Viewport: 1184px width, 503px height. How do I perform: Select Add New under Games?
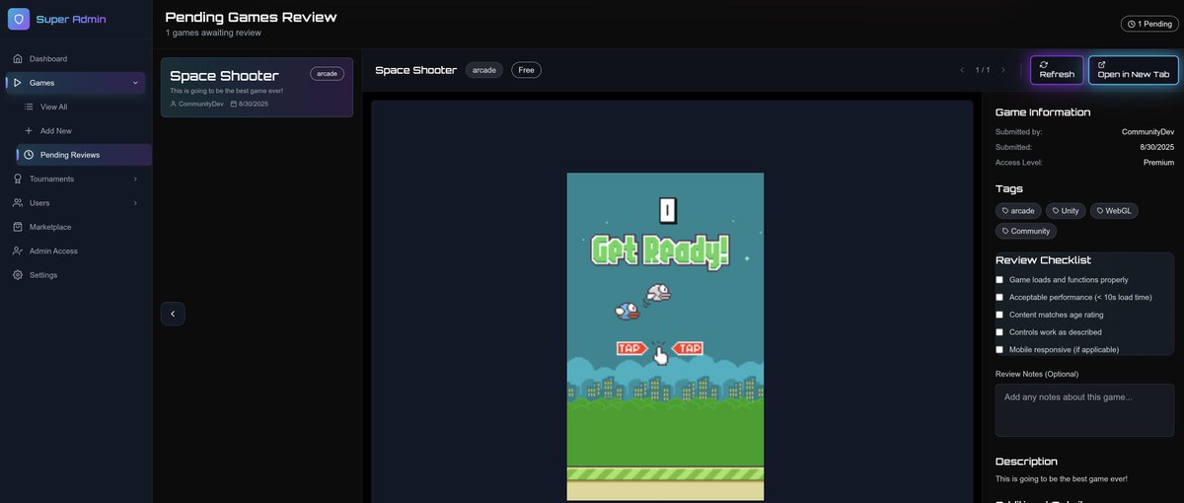click(84, 130)
